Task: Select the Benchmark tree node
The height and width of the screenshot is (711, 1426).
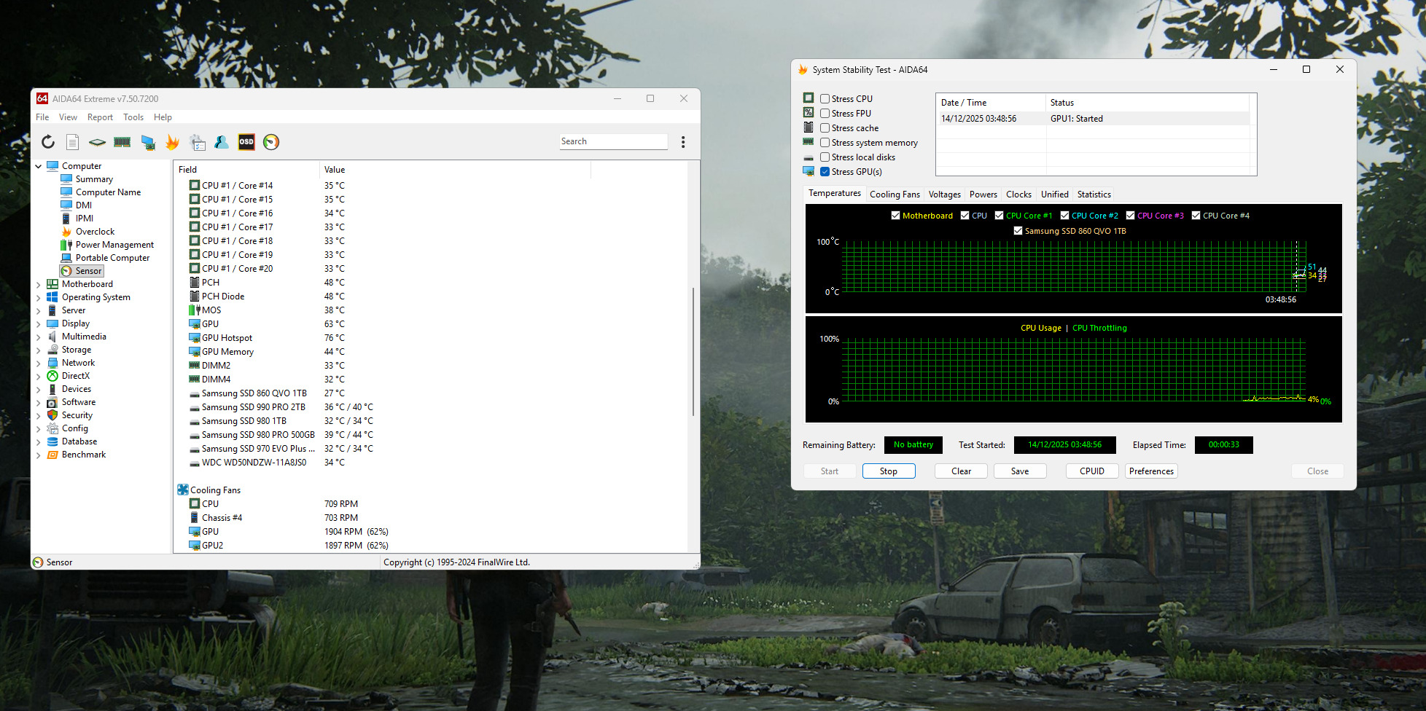Action: (84, 455)
